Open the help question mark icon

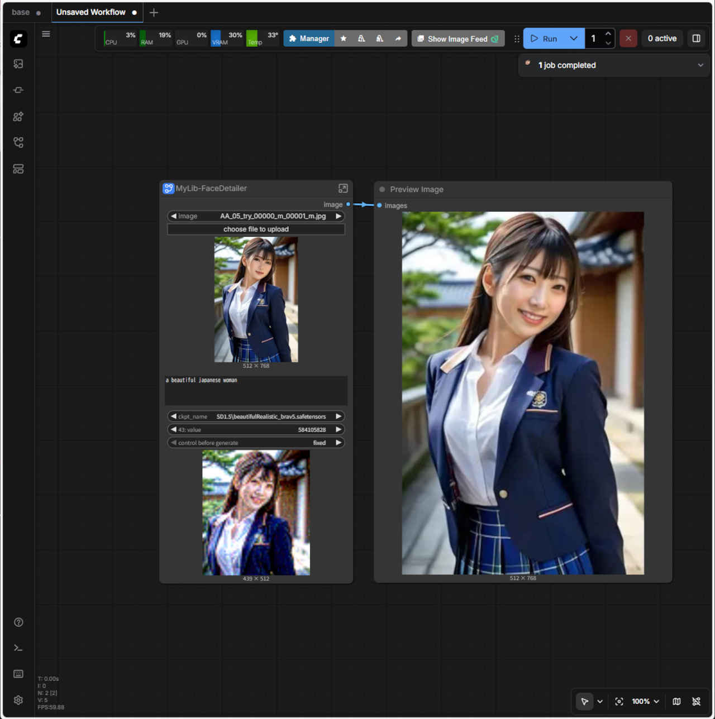[18, 622]
